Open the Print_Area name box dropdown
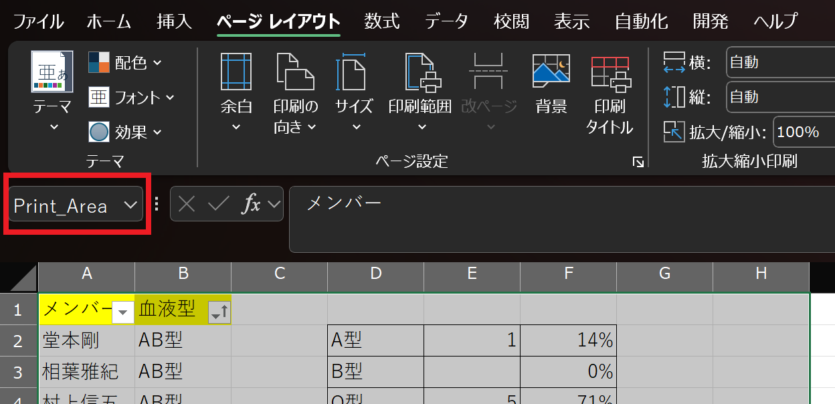 [131, 205]
